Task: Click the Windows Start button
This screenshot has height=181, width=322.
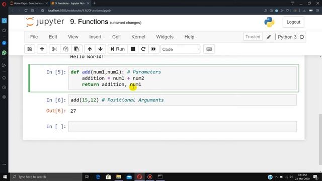Action: coord(5,176)
